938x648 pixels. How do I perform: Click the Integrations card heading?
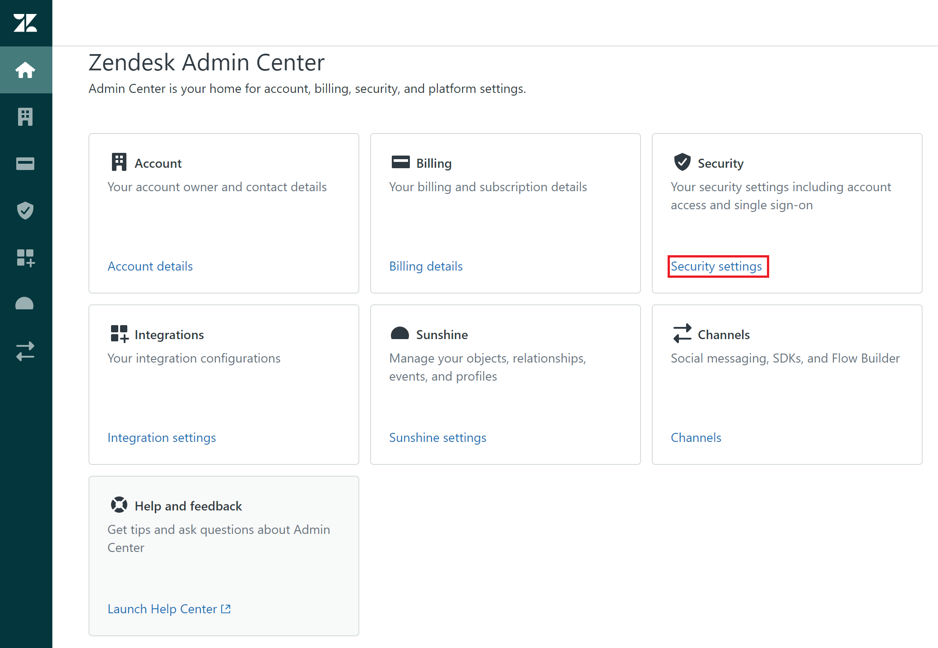point(169,335)
